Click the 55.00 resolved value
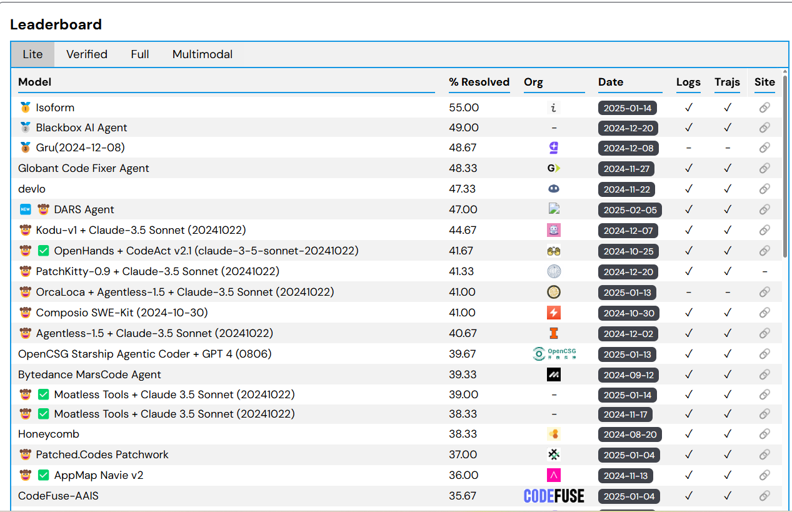Screen dimensions: 792x512 tap(464, 108)
